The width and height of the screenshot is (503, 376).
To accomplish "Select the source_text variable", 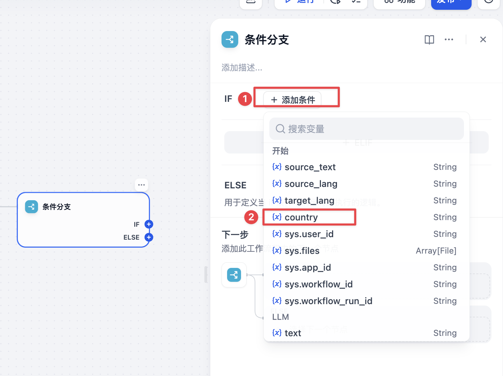I will (x=365, y=167).
